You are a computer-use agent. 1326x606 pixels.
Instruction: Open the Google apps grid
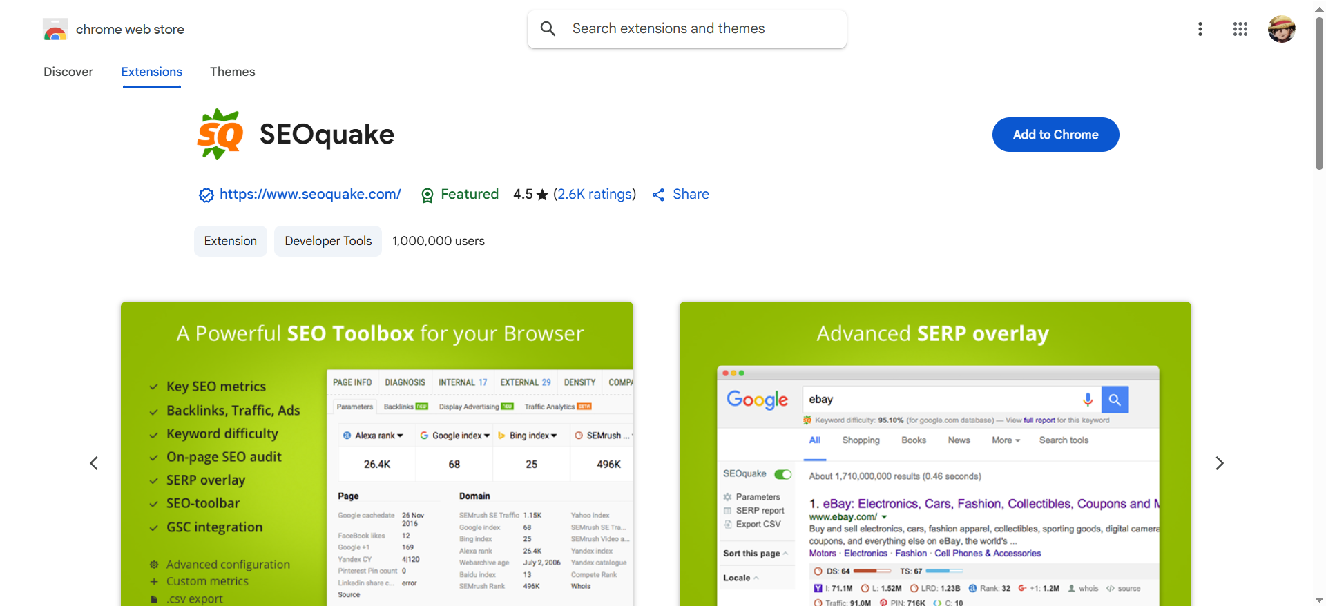tap(1240, 29)
